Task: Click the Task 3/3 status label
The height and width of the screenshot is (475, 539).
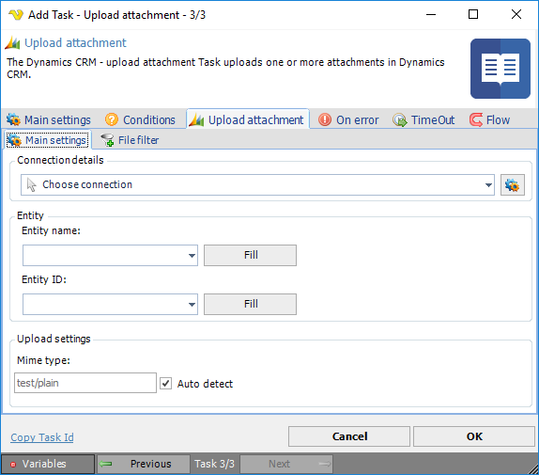Action: pyautogui.click(x=214, y=464)
